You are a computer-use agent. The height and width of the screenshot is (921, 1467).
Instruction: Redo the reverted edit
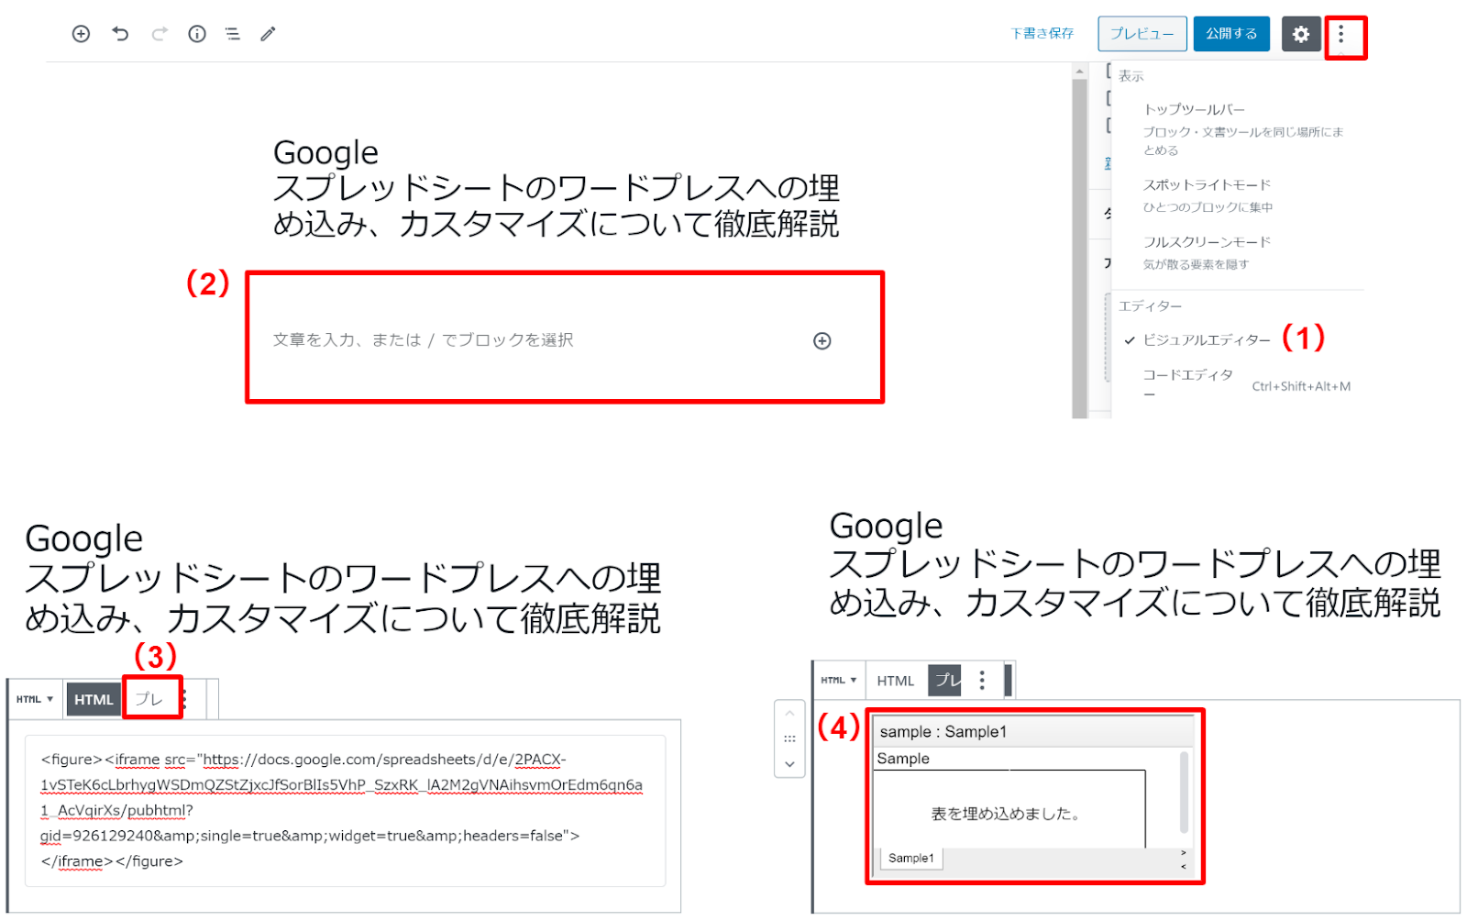[x=160, y=34]
